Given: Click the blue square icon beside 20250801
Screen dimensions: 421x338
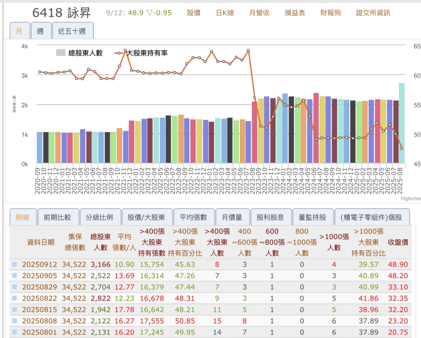Looking at the screenshot, I should click(15, 332).
